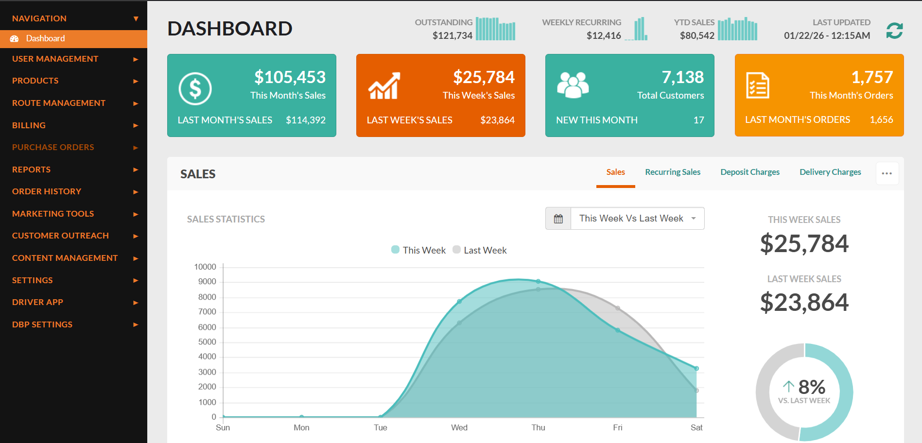
Task: Click the ellipsis icon next to Delivery Charges
Action: (x=887, y=173)
